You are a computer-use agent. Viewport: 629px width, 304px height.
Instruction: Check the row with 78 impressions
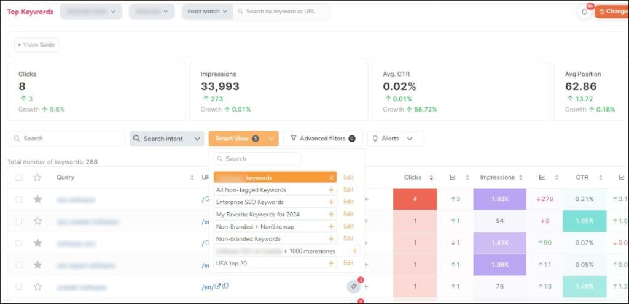pyautogui.click(x=19, y=286)
